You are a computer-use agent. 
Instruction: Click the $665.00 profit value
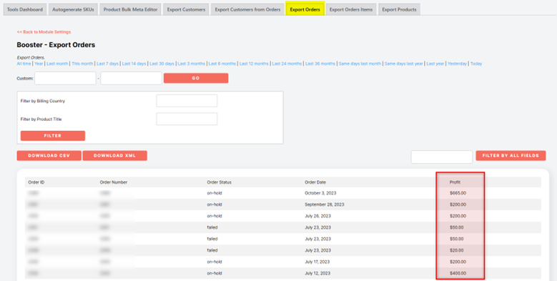[458, 193]
